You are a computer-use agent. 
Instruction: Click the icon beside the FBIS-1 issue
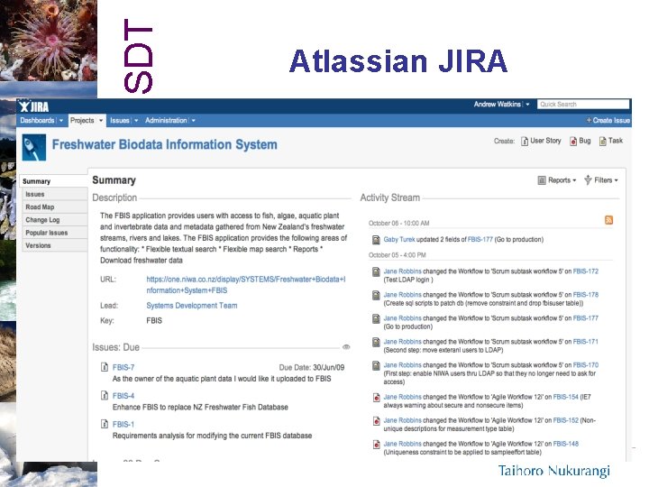tap(105, 424)
